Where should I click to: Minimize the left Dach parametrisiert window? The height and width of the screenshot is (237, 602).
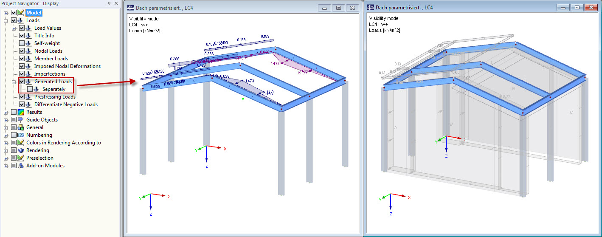click(324, 8)
